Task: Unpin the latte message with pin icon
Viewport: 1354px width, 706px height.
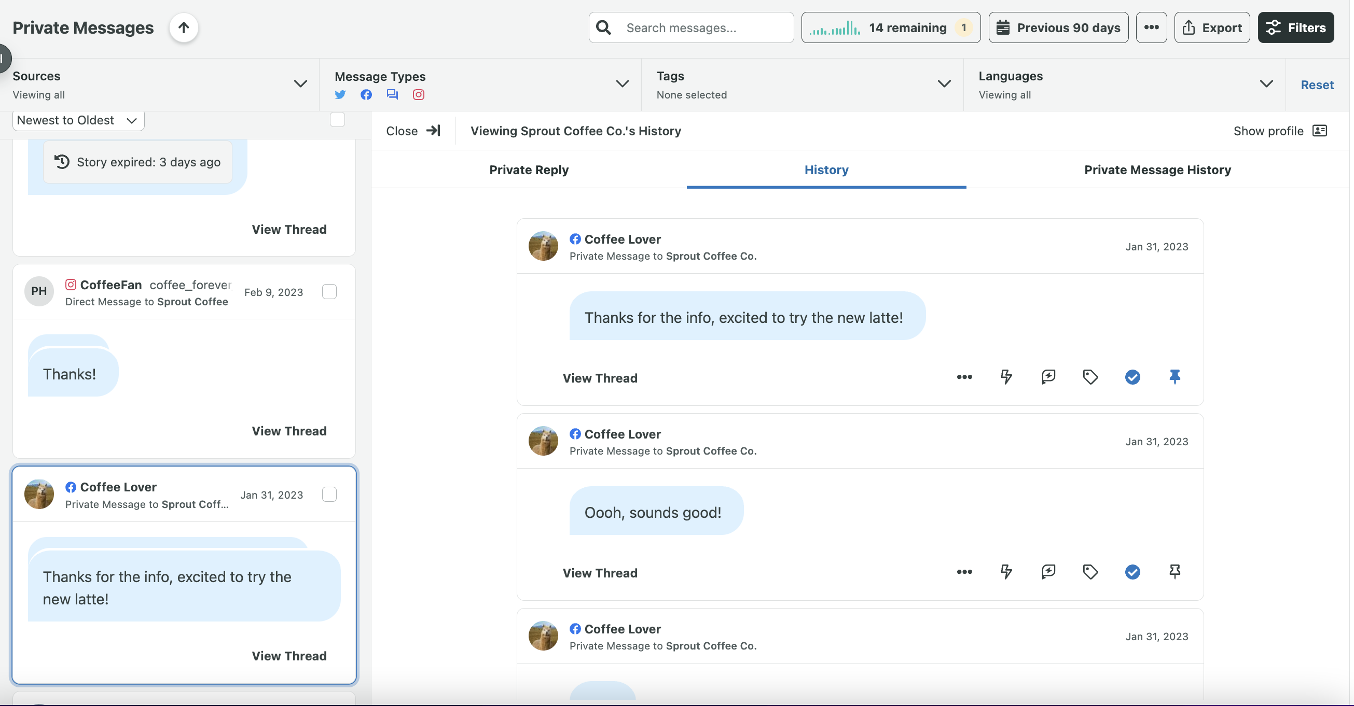Action: point(1174,377)
